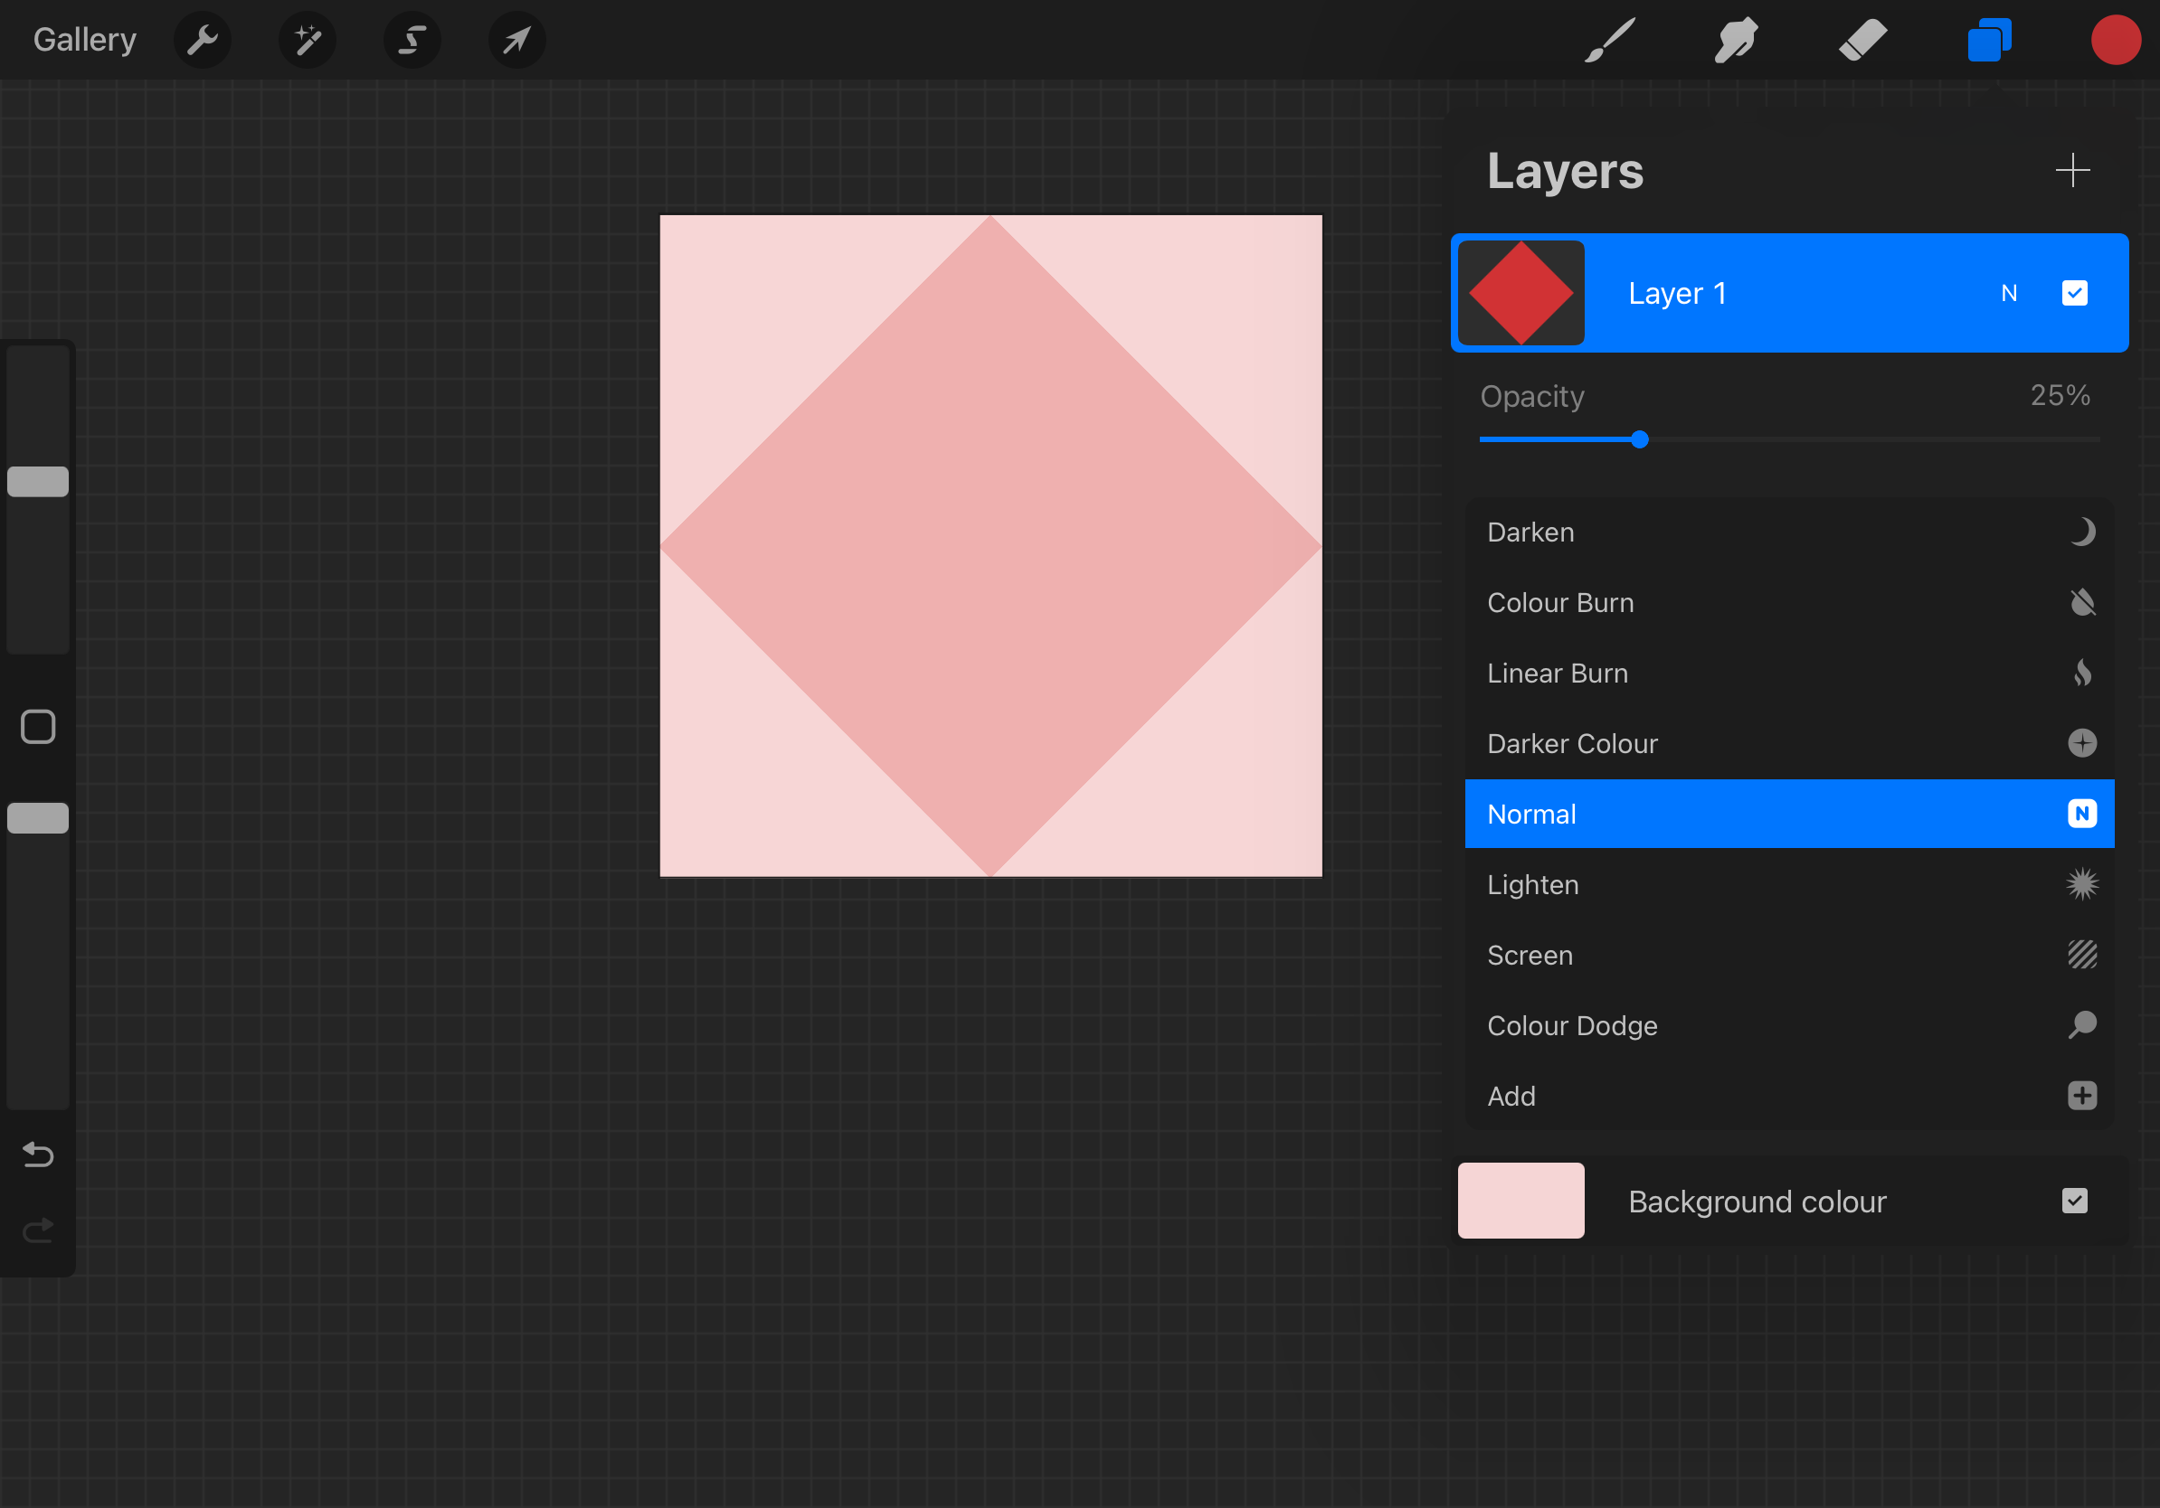Add a new layer with plus
The width and height of the screenshot is (2160, 1508).
point(2072,170)
